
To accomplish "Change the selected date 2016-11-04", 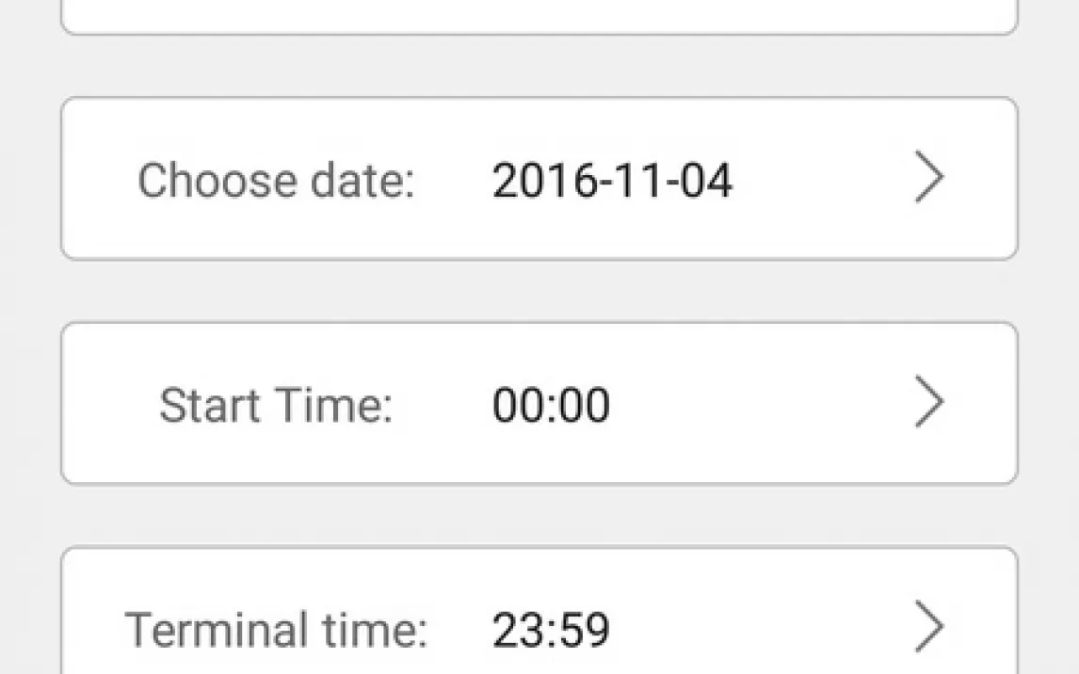I will pos(611,180).
